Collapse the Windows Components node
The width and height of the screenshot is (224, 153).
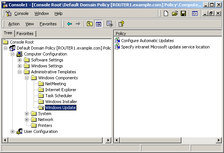click(27, 78)
